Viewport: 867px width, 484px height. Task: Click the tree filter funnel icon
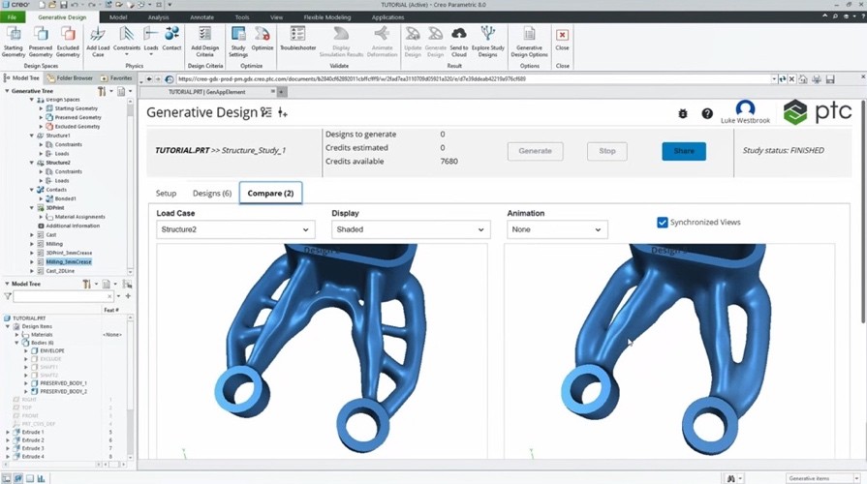point(8,297)
